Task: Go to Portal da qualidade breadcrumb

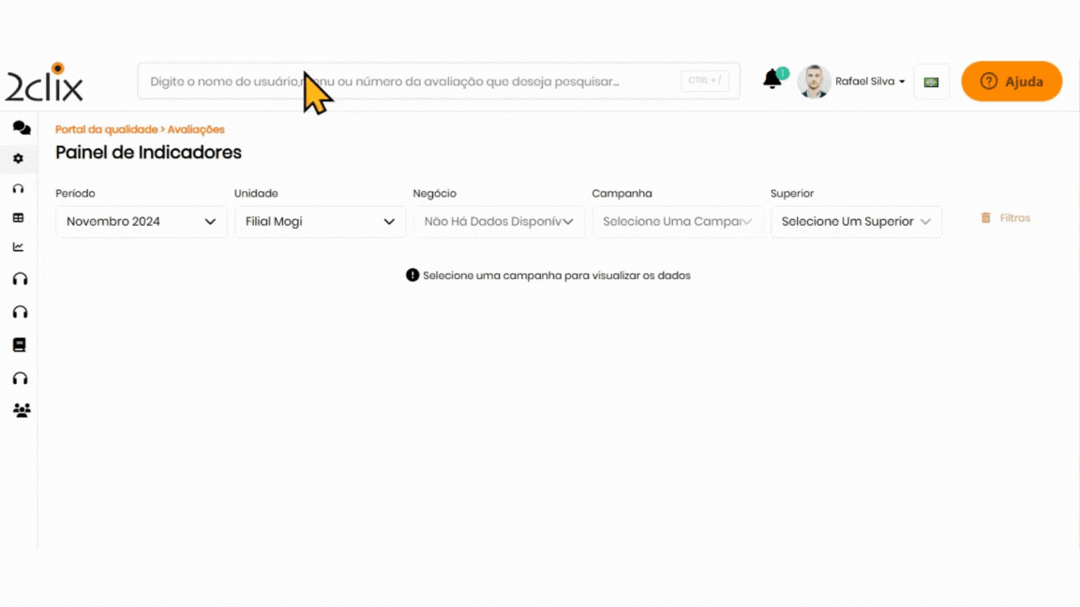Action: click(x=106, y=129)
